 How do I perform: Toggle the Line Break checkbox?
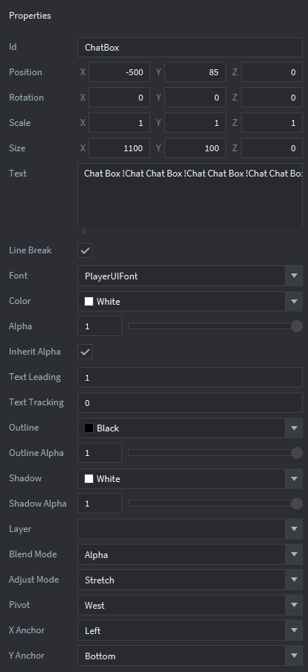coord(85,251)
